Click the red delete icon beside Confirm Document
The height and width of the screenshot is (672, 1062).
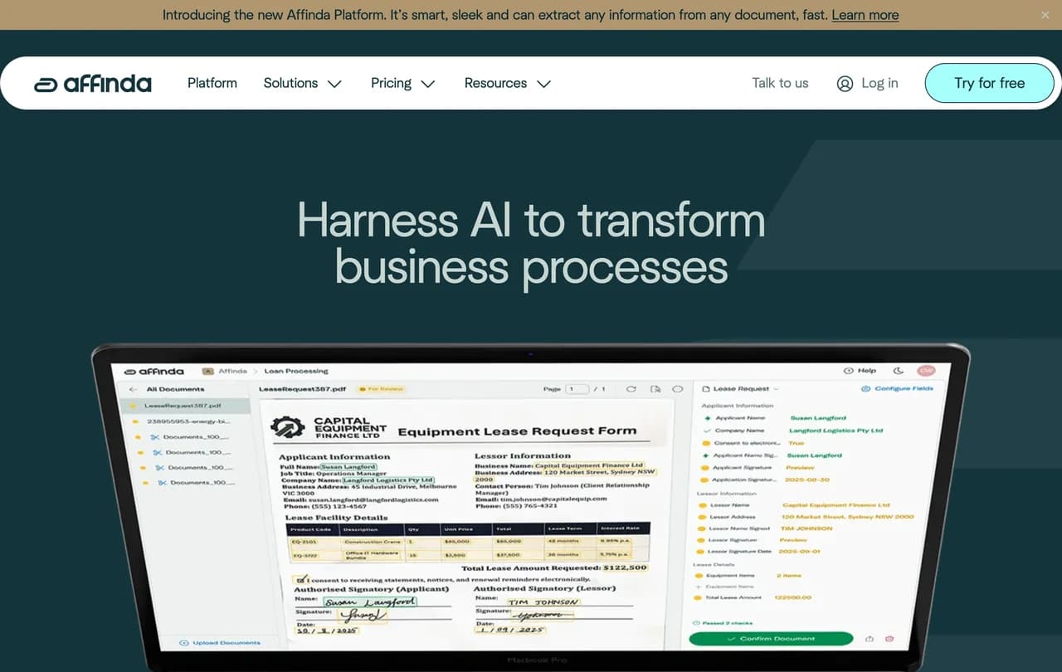click(889, 639)
